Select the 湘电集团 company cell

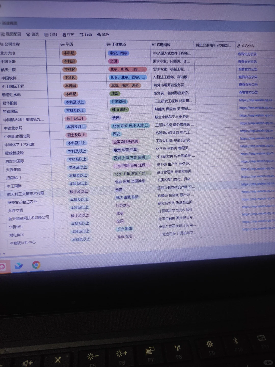point(17,235)
